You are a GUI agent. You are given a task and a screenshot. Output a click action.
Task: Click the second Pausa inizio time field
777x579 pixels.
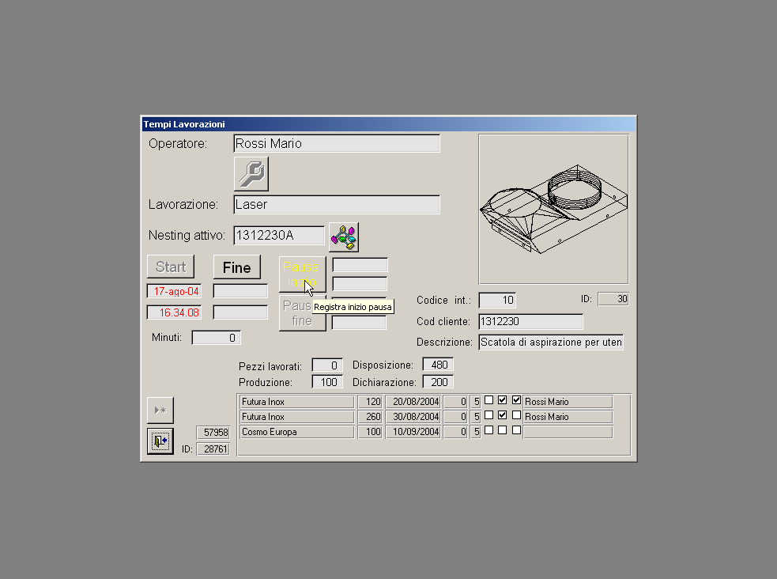click(x=360, y=284)
